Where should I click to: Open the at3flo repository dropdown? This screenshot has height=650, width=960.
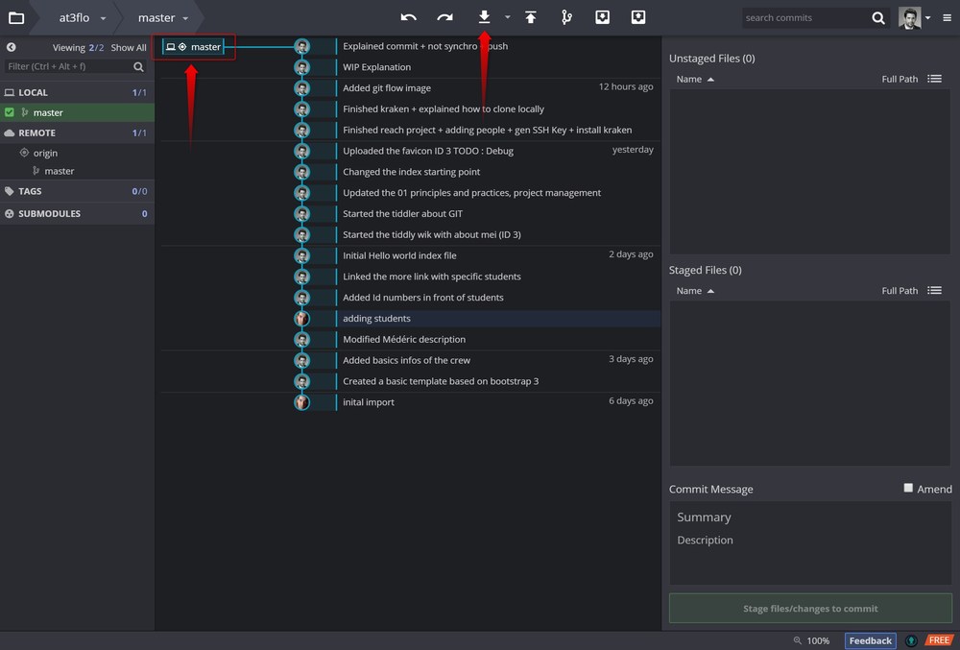coord(82,17)
